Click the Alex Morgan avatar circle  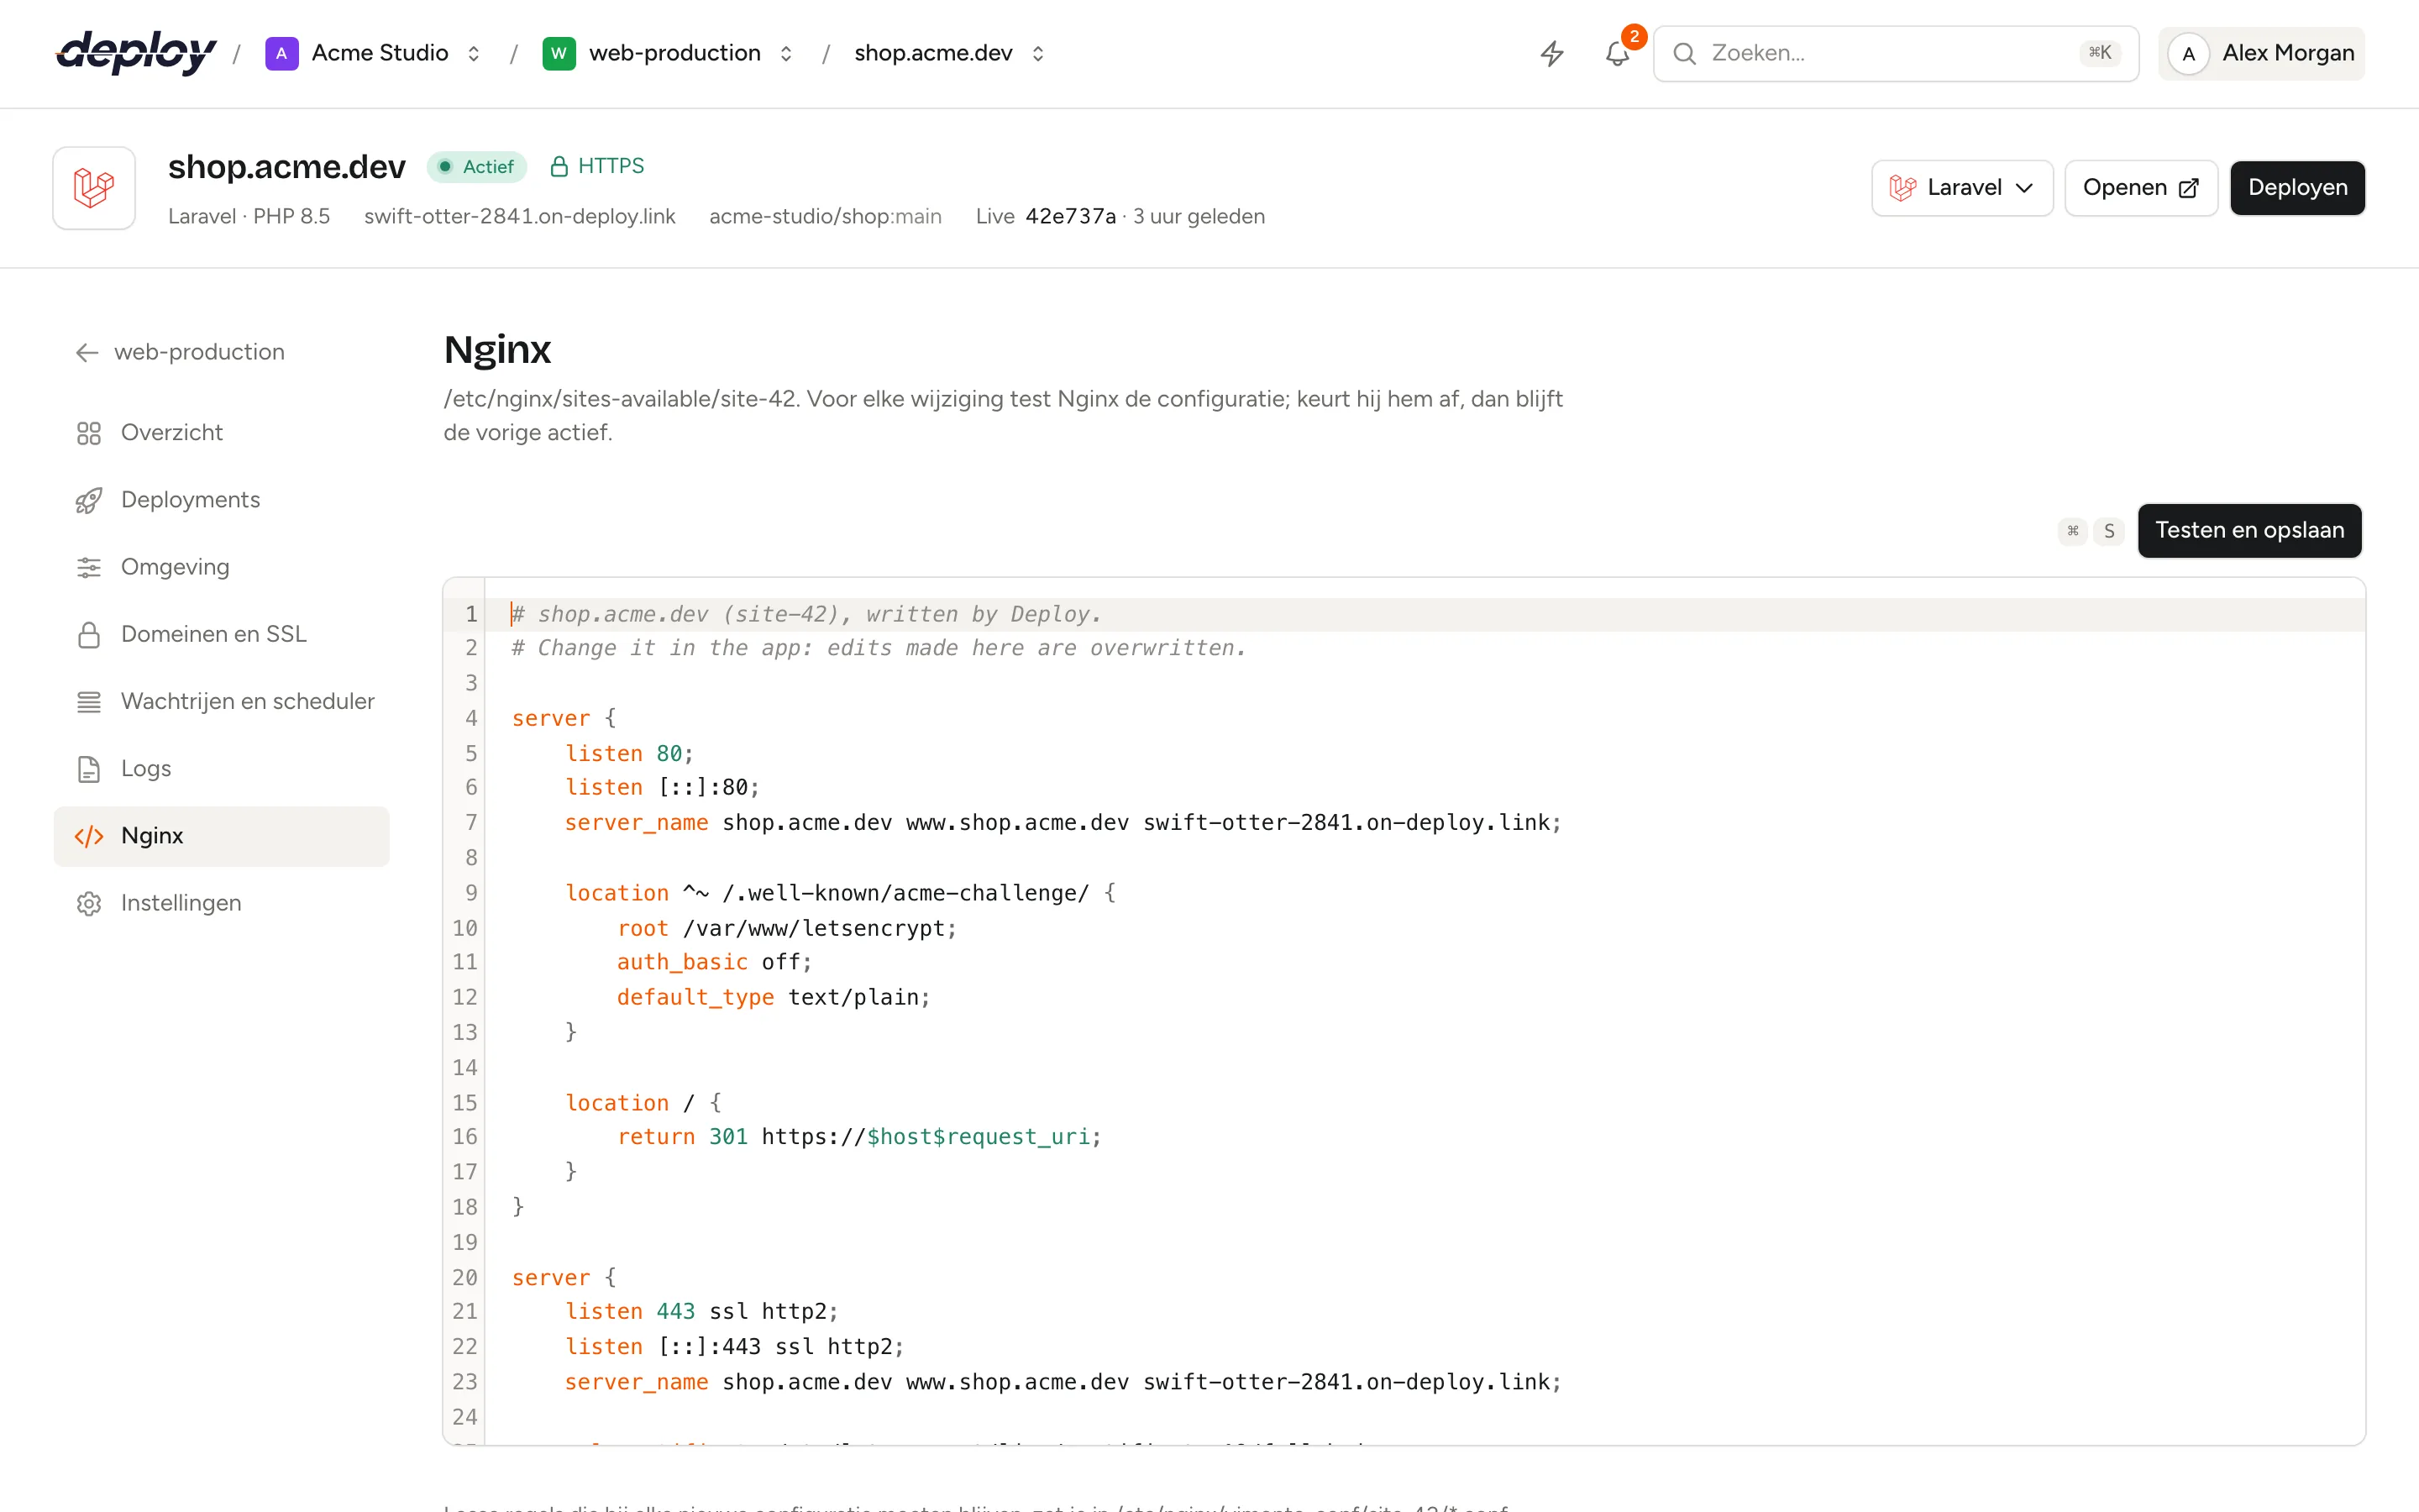(2188, 54)
